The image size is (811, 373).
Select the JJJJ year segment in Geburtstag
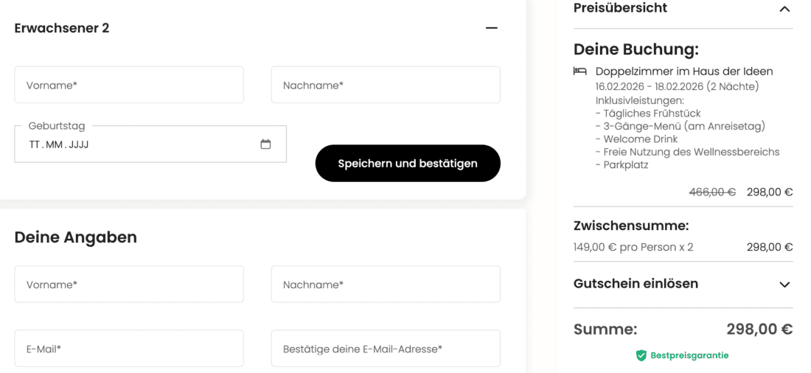coord(79,144)
